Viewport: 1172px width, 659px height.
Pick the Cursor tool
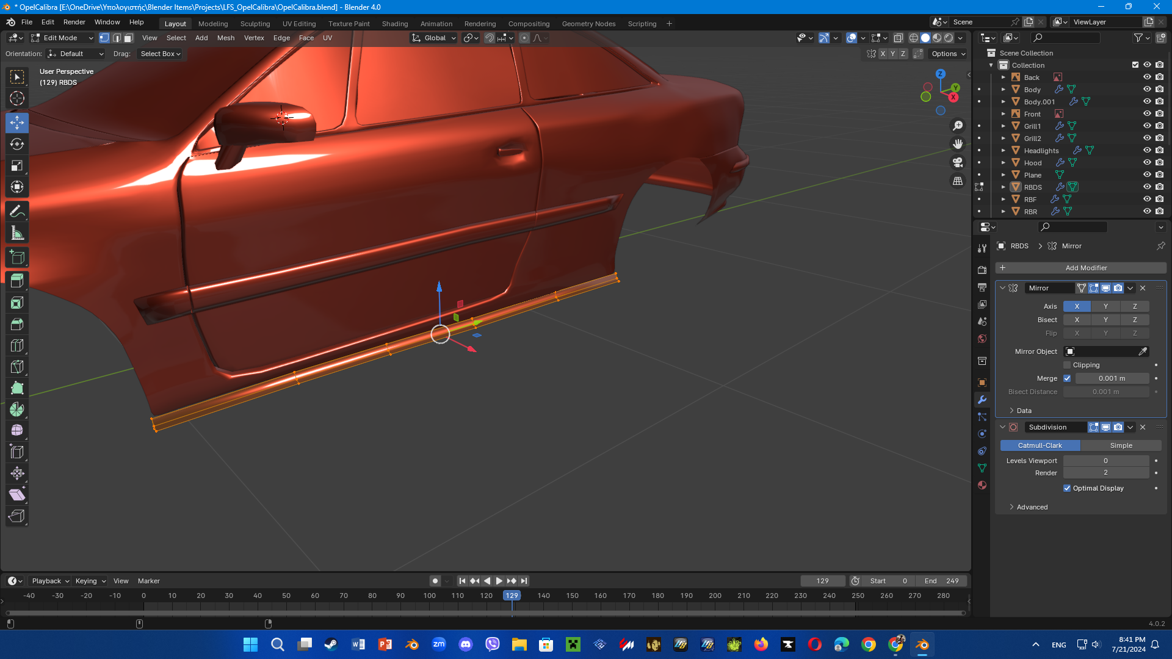17,98
